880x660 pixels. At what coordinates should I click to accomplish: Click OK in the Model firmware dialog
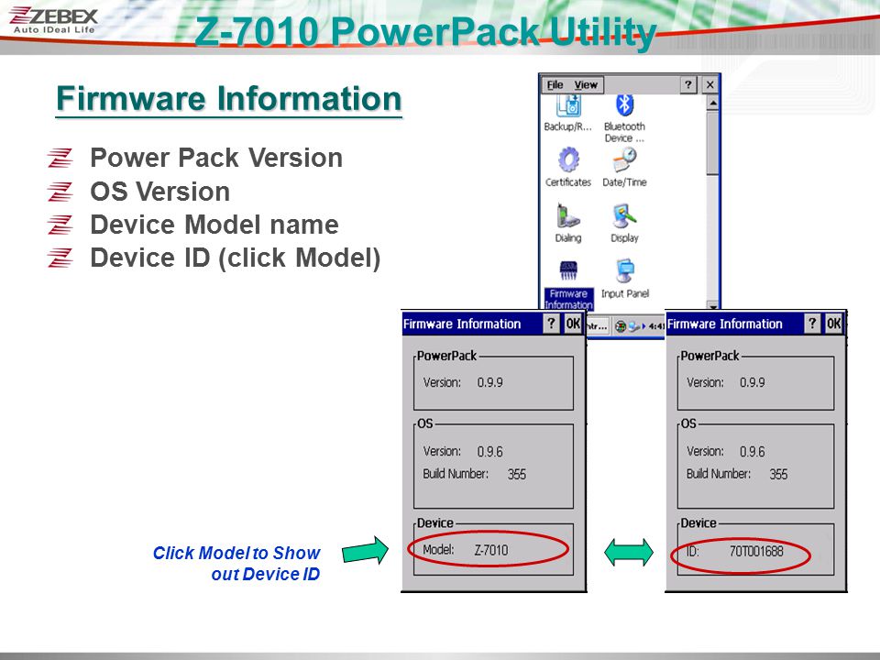572,324
